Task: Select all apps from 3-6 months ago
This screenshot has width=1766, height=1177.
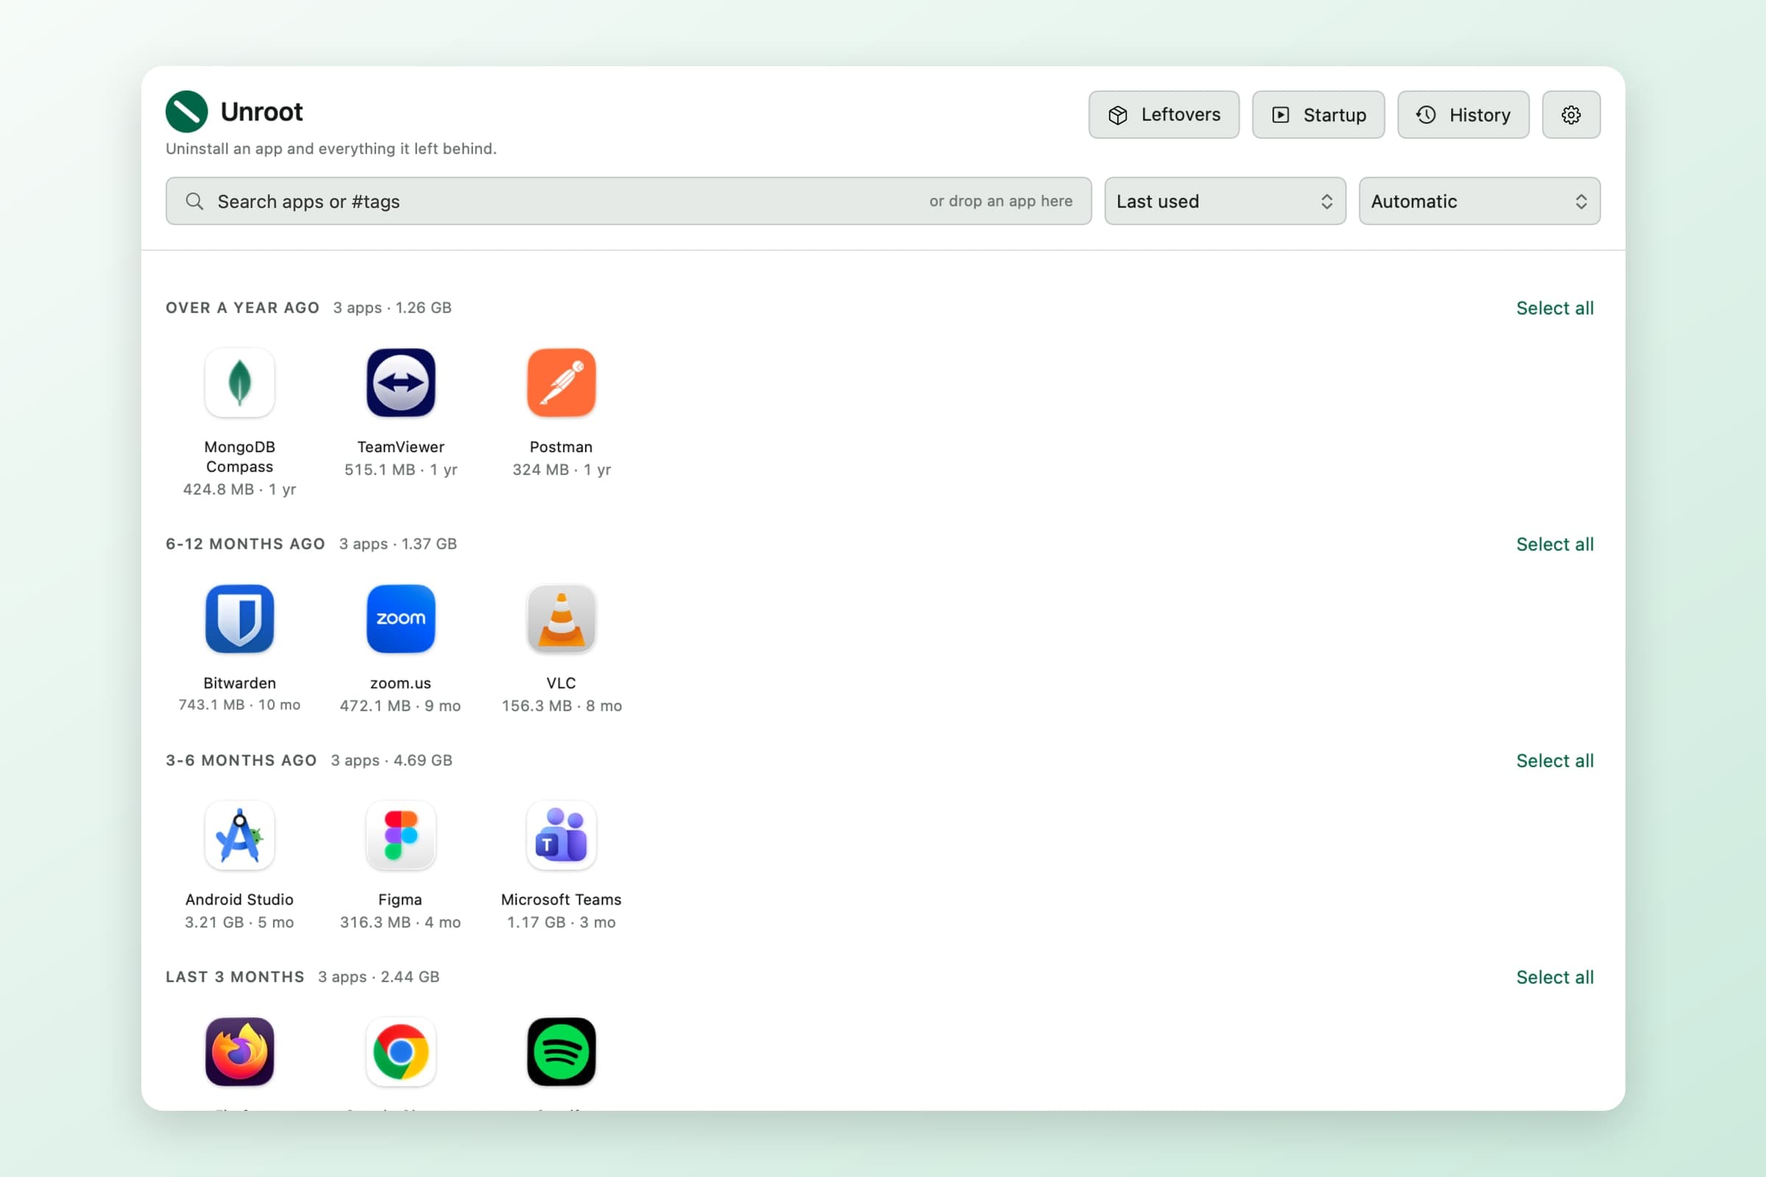Action: pyautogui.click(x=1554, y=761)
